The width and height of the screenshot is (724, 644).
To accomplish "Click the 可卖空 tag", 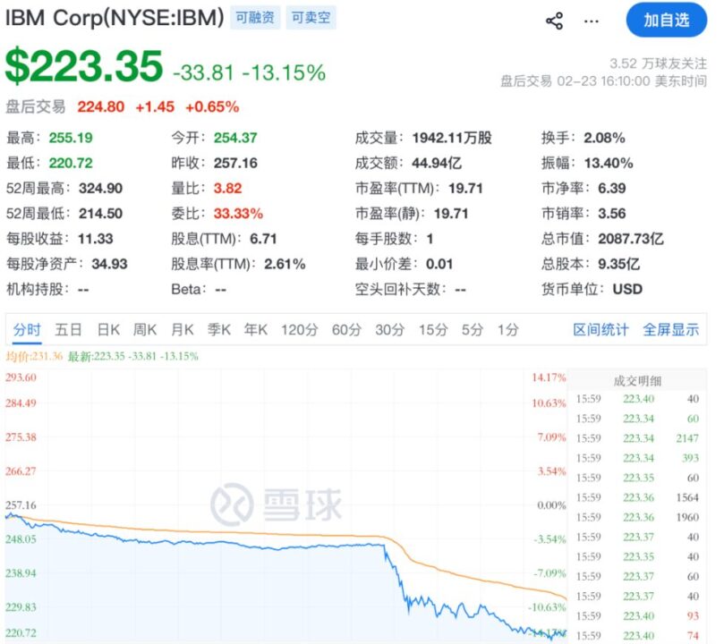I will coord(311,18).
